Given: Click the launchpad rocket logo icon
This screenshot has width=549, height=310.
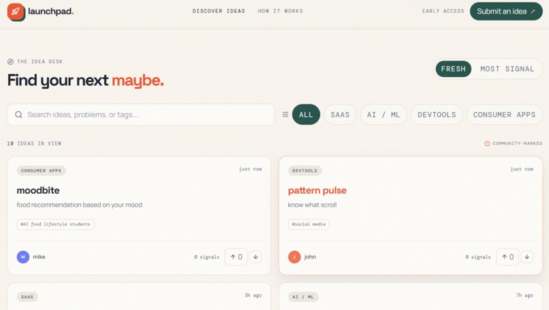Looking at the screenshot, I should 16,12.
